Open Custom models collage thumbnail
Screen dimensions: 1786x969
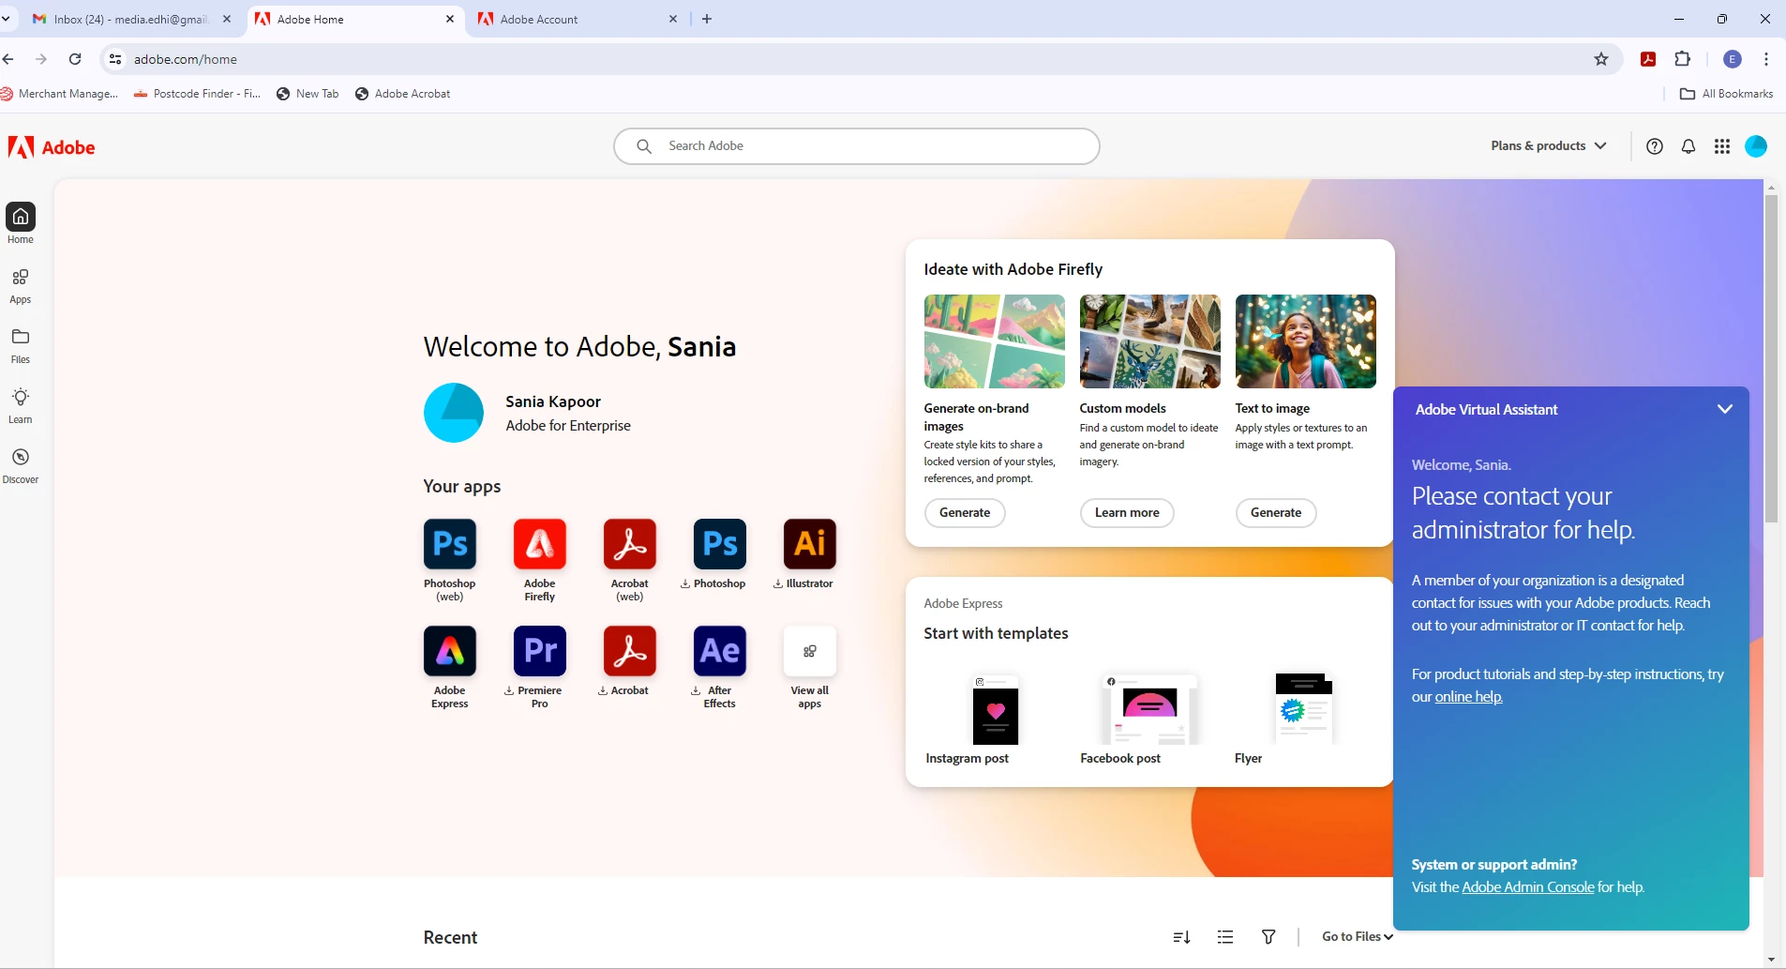tap(1149, 341)
